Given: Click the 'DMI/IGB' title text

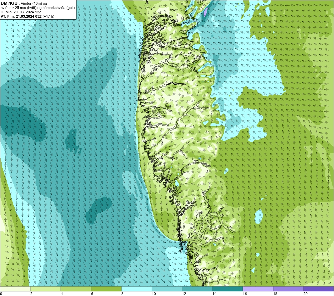Looking at the screenshot, I should [9, 3].
